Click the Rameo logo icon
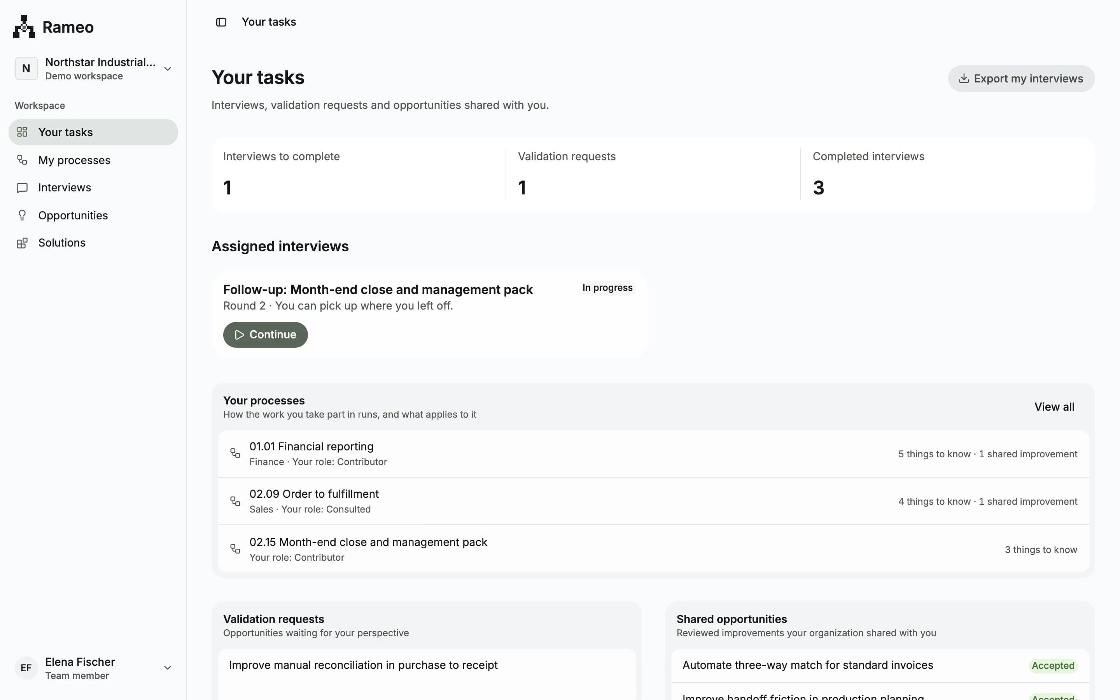This screenshot has height=700, width=1120. (24, 26)
